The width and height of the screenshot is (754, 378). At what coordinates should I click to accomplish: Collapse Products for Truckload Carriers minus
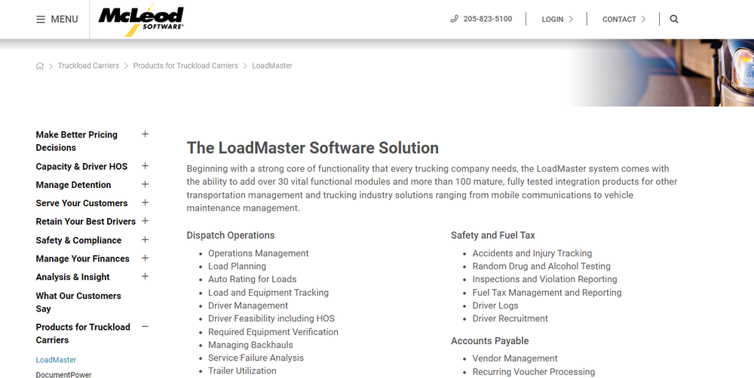(x=145, y=327)
